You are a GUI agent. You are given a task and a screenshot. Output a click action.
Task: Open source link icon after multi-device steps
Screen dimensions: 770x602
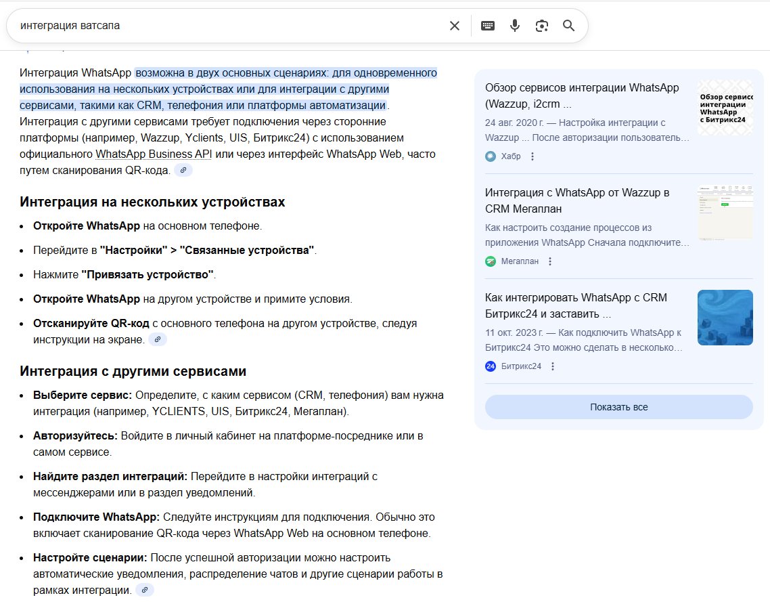158,339
